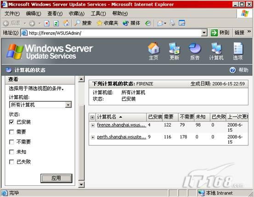This screenshot has width=254, height=197.
Task: Click the 本地 Intranet status bar zone
Action: 215,193
